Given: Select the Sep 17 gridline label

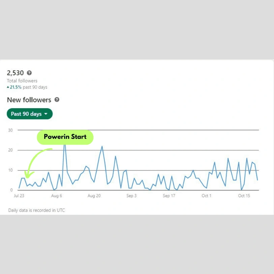Looking at the screenshot, I should (x=169, y=195).
